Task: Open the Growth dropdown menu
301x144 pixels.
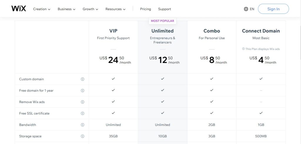Action: pos(90,9)
